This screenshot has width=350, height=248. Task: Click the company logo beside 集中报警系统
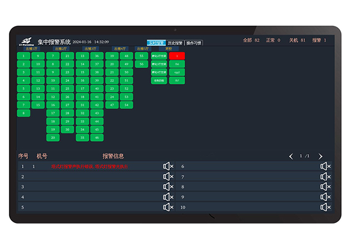[26, 42]
